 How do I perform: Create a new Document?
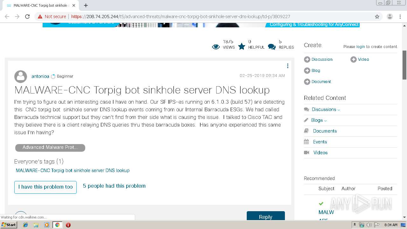[x=321, y=82]
